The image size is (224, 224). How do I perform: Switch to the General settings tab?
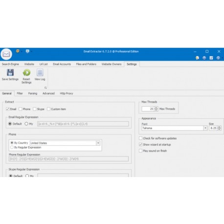pyautogui.click(x=7, y=93)
